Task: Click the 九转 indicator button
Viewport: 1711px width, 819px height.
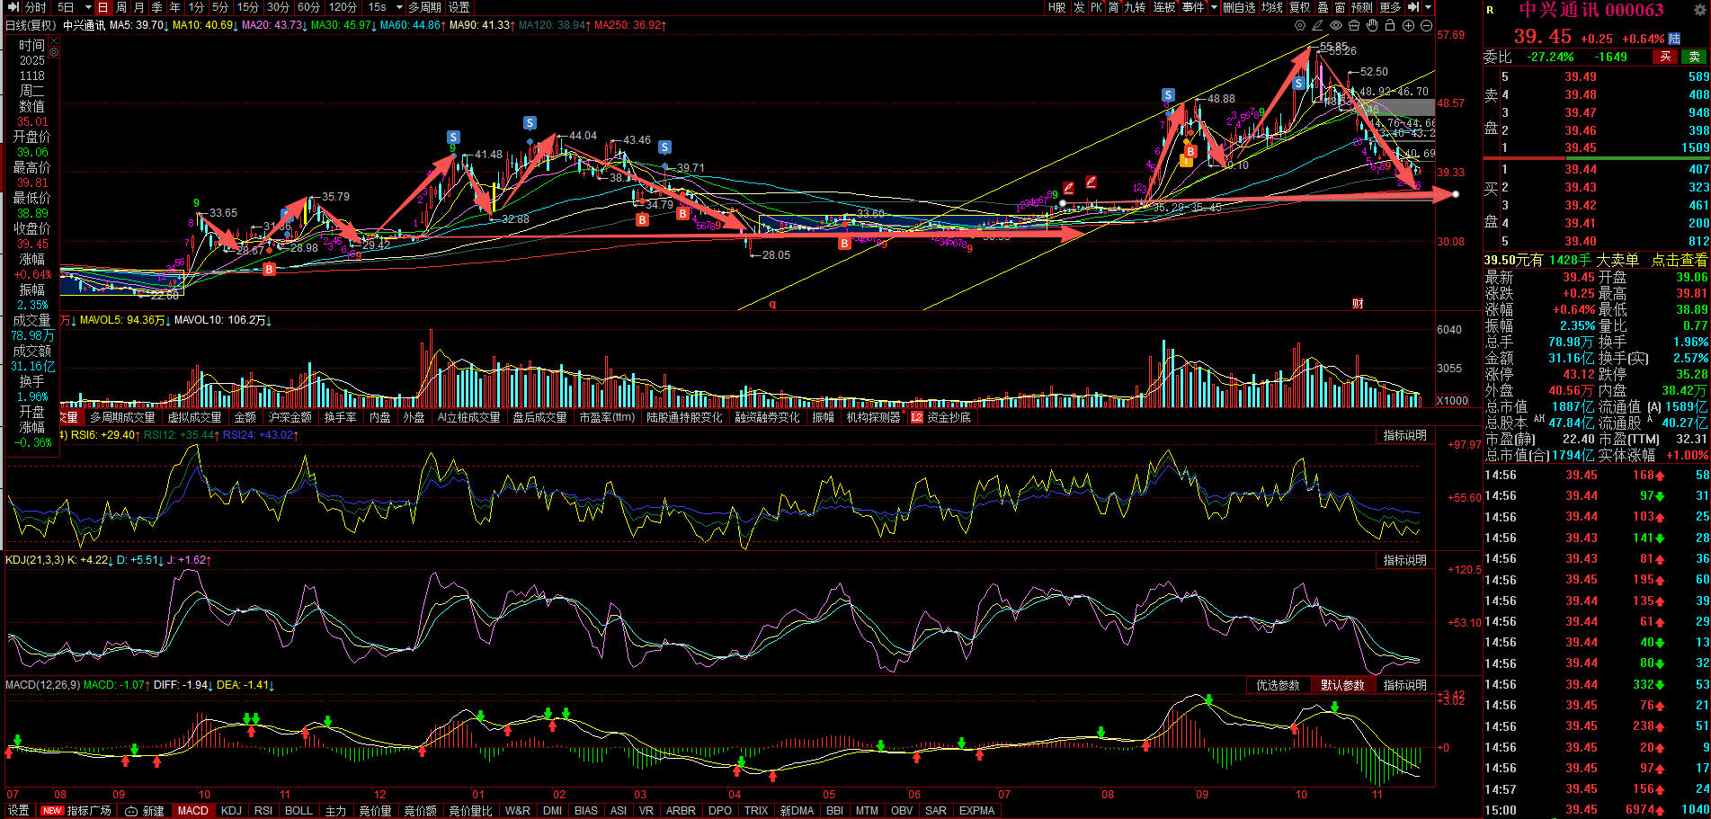Action: pos(1135,7)
